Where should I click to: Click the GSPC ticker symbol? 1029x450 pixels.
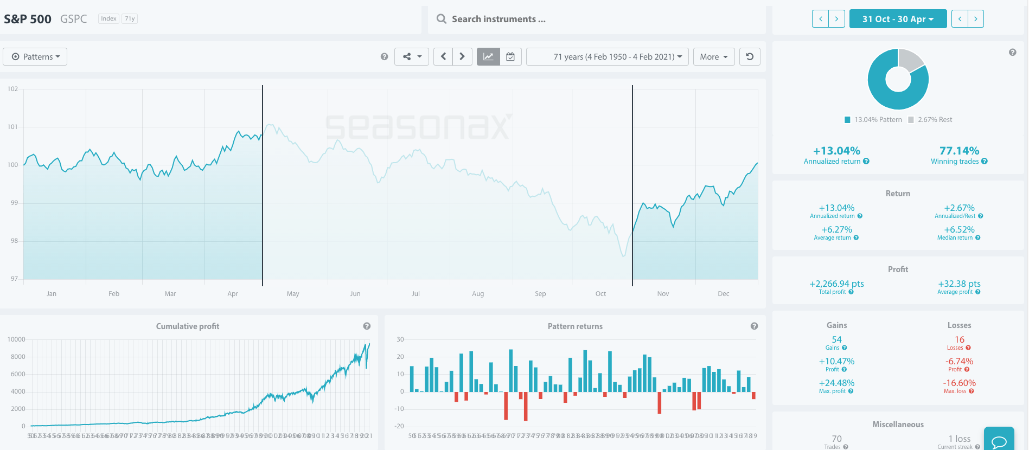[74, 19]
